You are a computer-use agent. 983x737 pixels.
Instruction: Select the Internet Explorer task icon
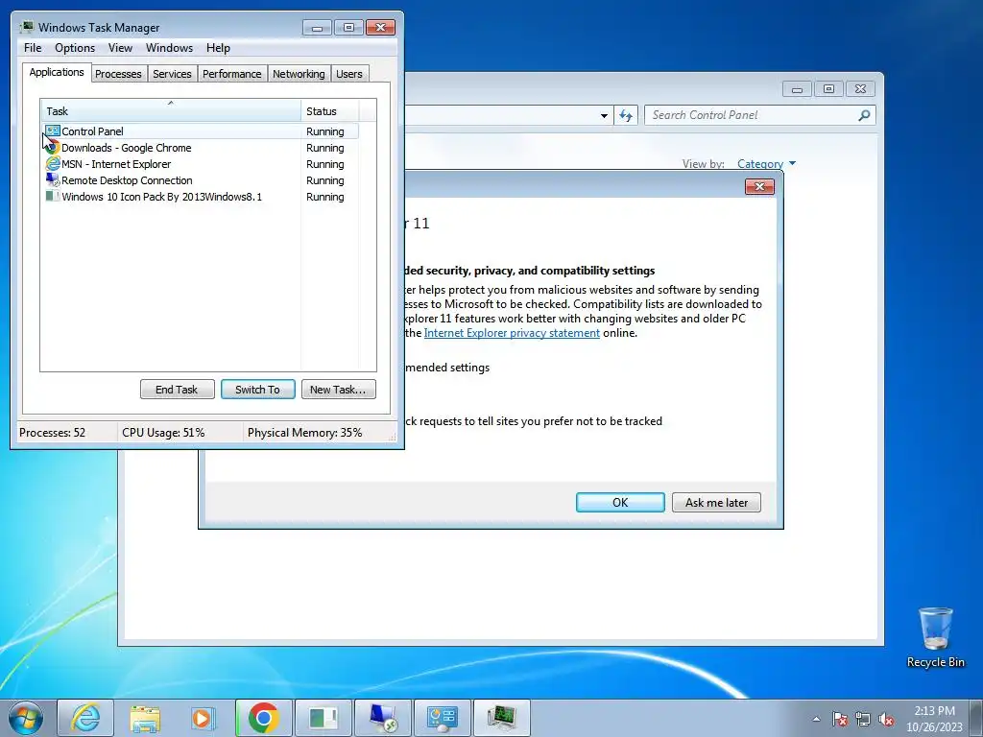53,163
